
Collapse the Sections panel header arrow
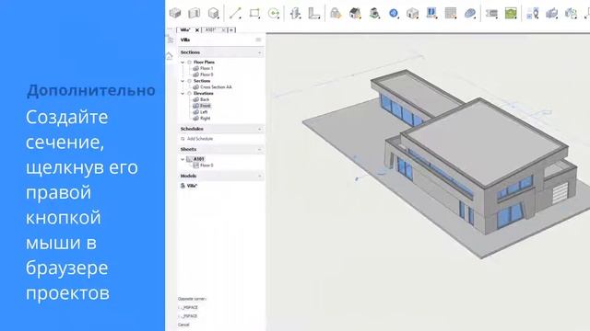click(x=260, y=52)
